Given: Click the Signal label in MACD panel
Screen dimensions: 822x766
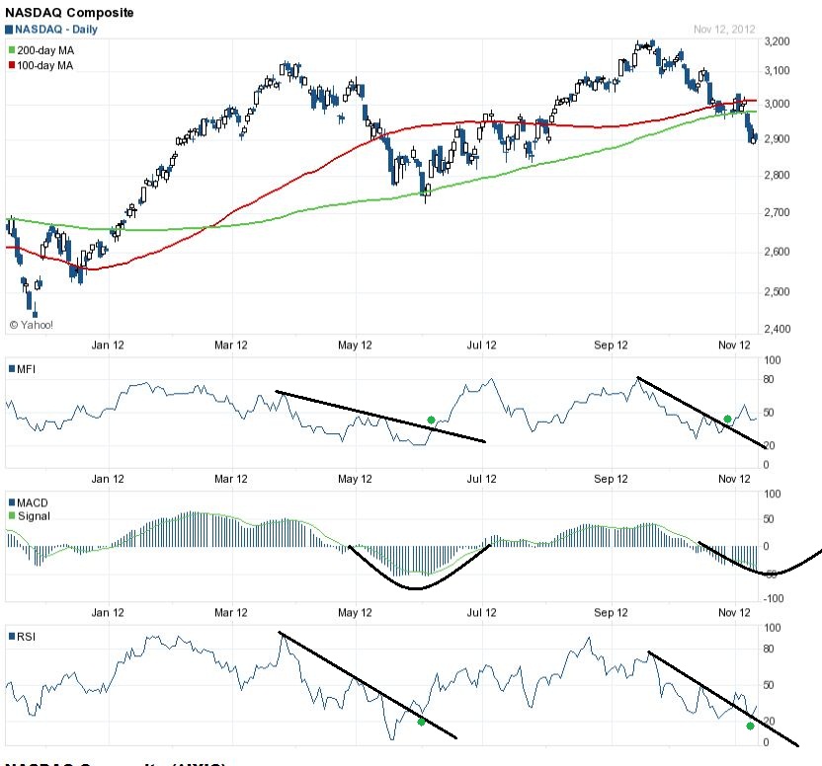Looking at the screenshot, I should [x=34, y=515].
